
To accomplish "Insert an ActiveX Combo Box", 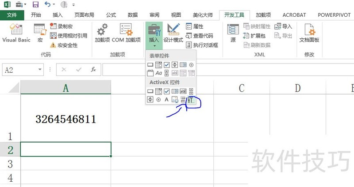I will [158, 91].
